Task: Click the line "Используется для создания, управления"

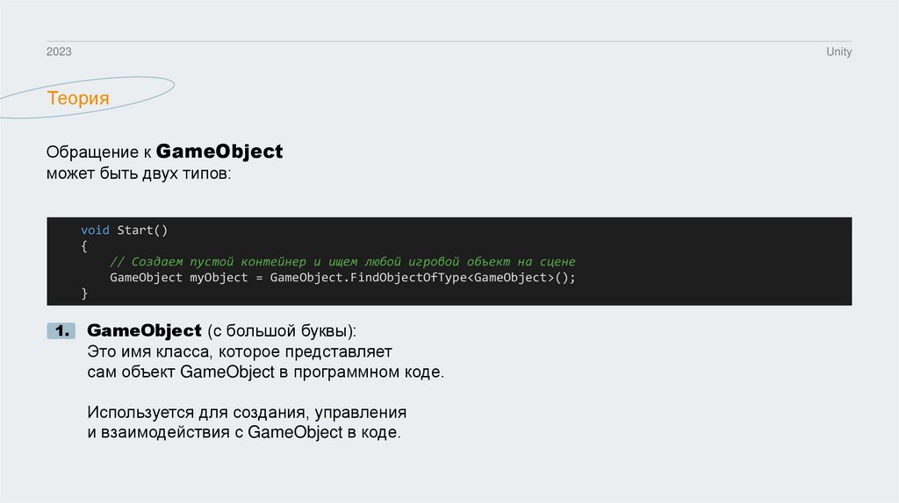Action: pos(247,411)
